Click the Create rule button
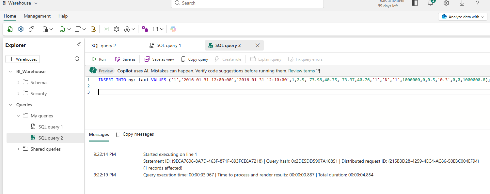The image size is (490, 194). (228, 59)
